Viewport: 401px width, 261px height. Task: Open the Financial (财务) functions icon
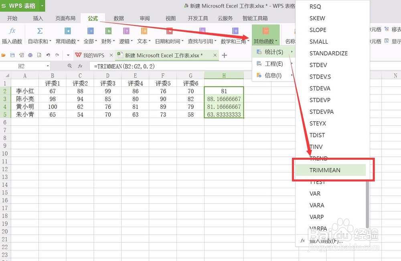pyautogui.click(x=108, y=31)
